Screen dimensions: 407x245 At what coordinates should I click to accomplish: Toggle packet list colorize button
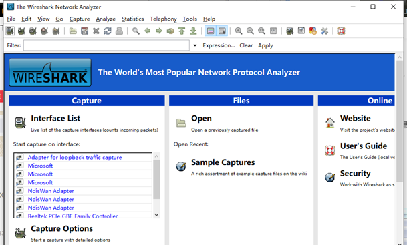211,31
